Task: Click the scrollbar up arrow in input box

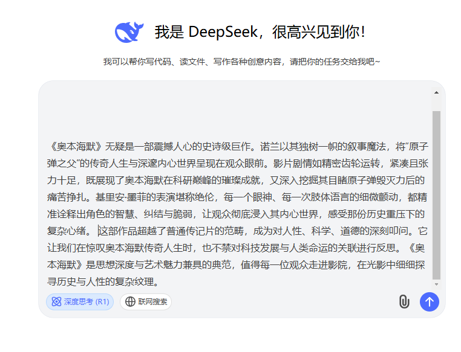Action: [436, 93]
